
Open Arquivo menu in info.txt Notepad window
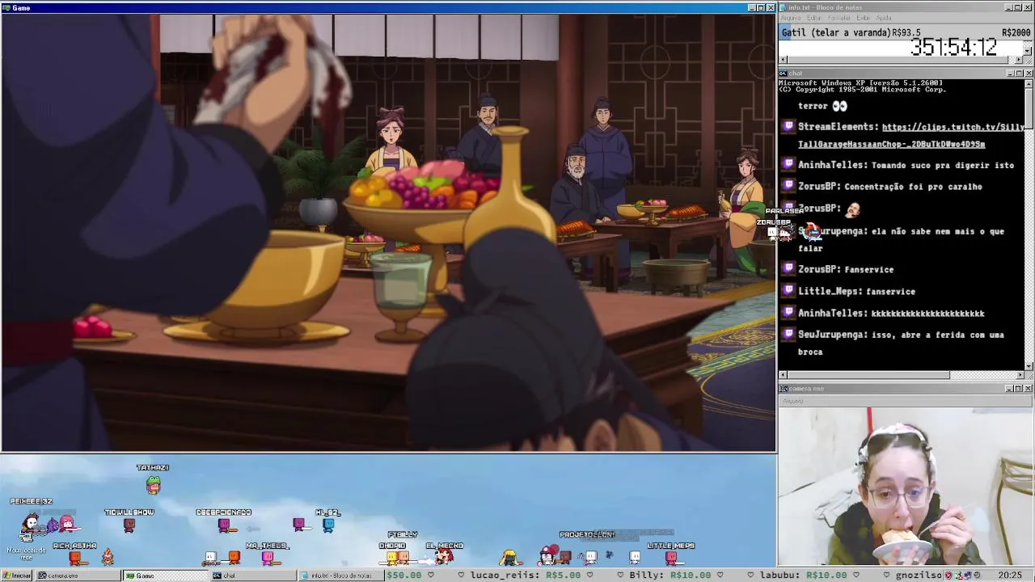coord(790,18)
